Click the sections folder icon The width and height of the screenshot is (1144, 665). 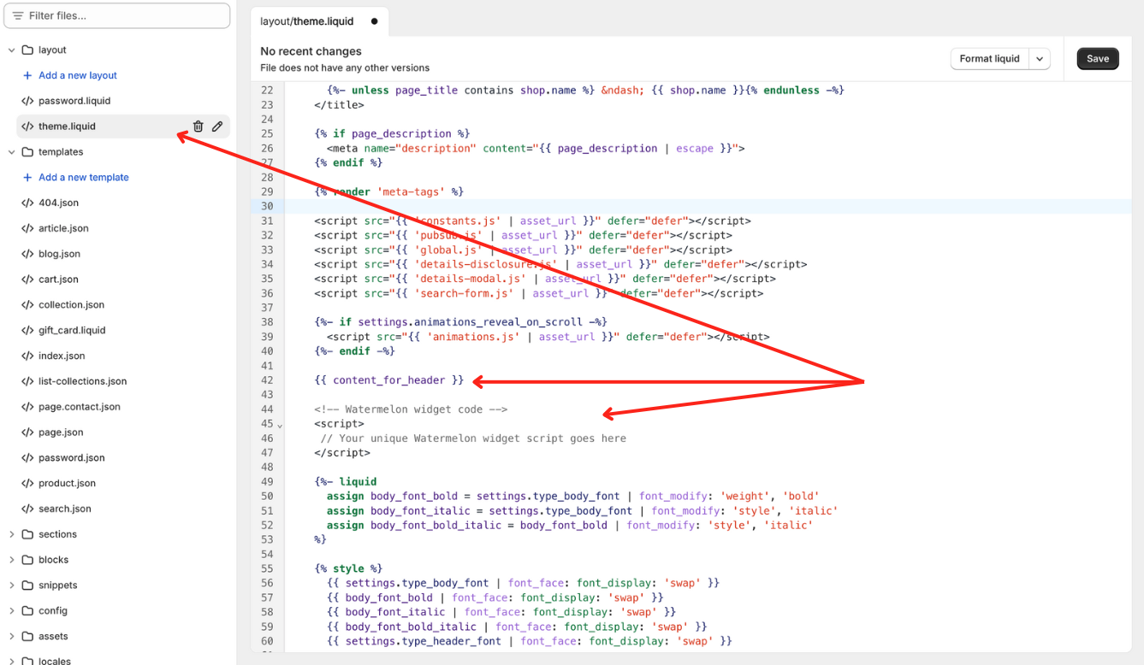tap(27, 534)
